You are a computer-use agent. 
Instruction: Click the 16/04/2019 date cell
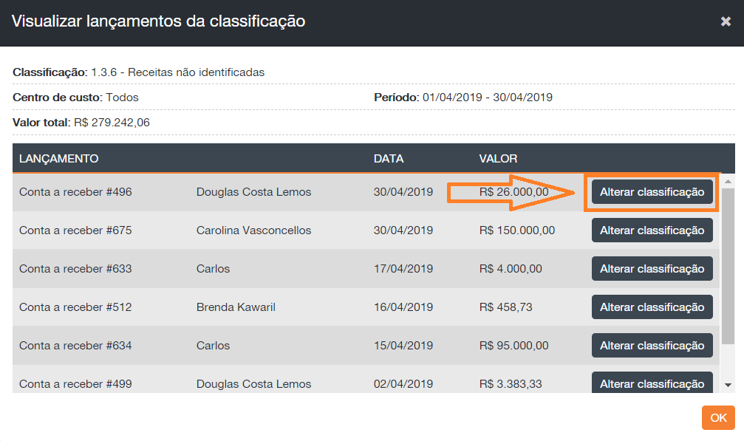(x=403, y=307)
